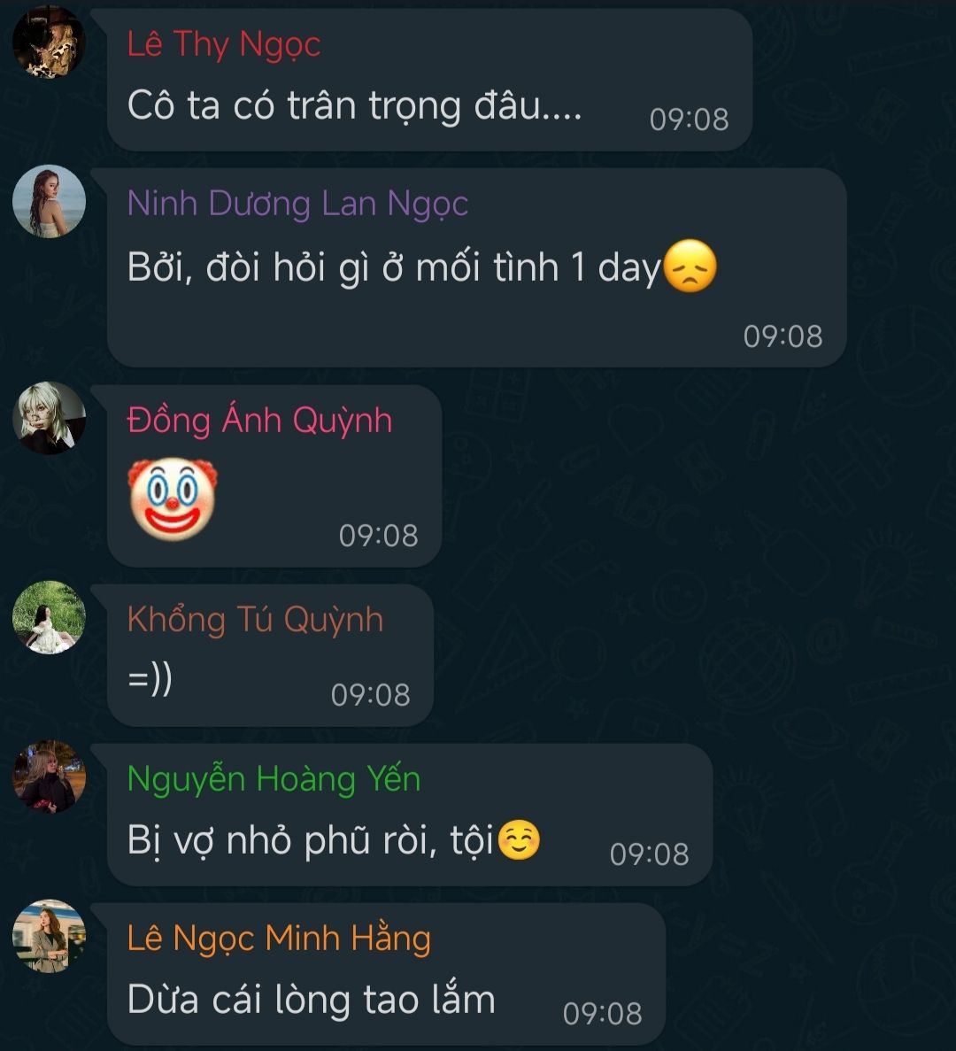Tap Khổng Tú Quỳnh's profile avatar
956x1051 pixels.
pos(49,617)
